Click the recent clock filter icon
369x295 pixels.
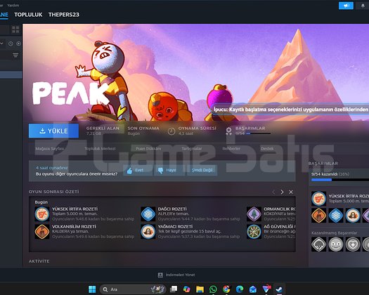coord(11,44)
